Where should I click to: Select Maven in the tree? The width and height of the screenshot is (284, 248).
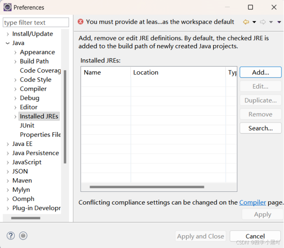[22, 181]
